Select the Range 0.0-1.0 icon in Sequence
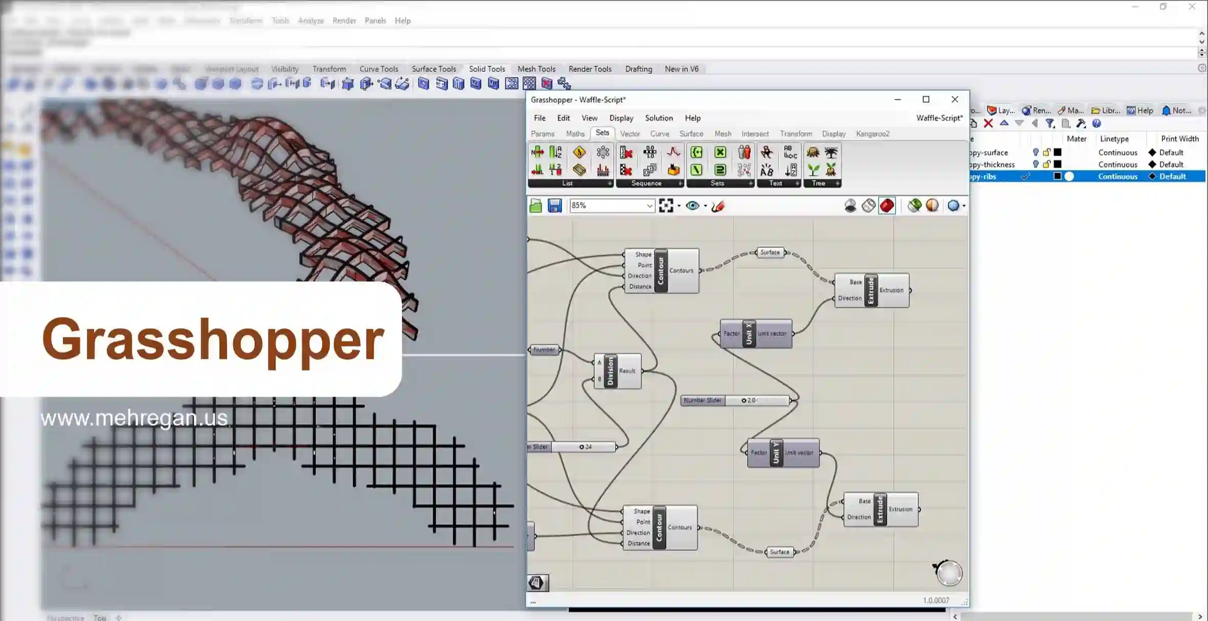Screen dimensions: 1208x621 click(x=650, y=152)
